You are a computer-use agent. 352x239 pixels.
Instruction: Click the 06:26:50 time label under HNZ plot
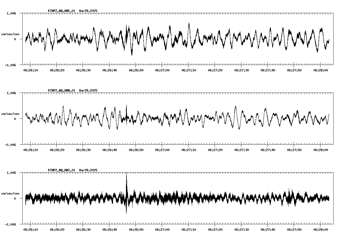pos(136,230)
